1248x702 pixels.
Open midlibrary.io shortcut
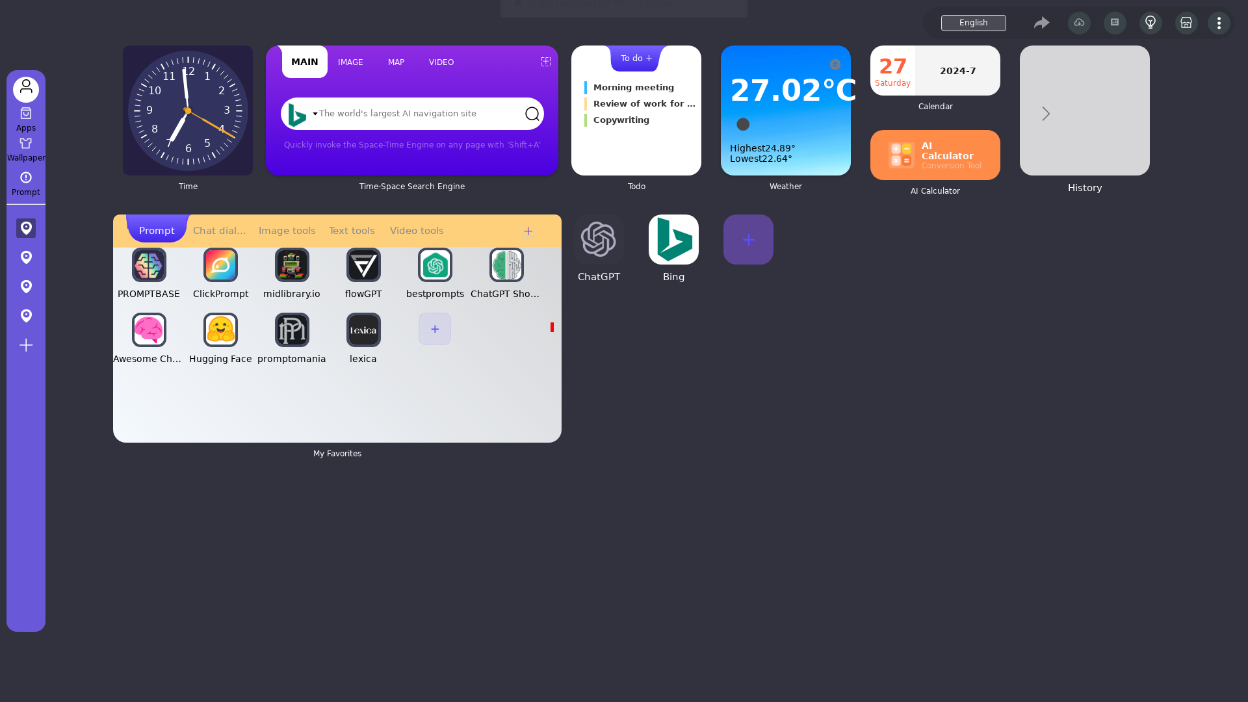click(x=292, y=265)
